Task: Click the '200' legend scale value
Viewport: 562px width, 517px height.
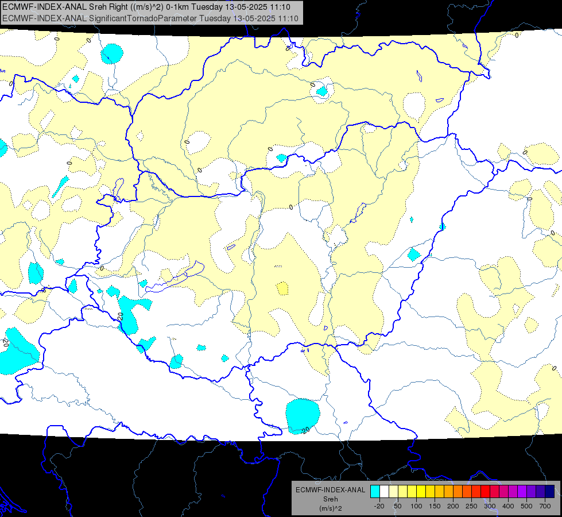Action: click(x=453, y=506)
